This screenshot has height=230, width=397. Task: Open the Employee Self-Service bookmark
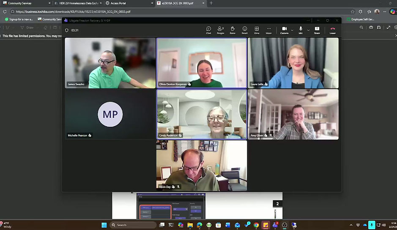click(361, 19)
